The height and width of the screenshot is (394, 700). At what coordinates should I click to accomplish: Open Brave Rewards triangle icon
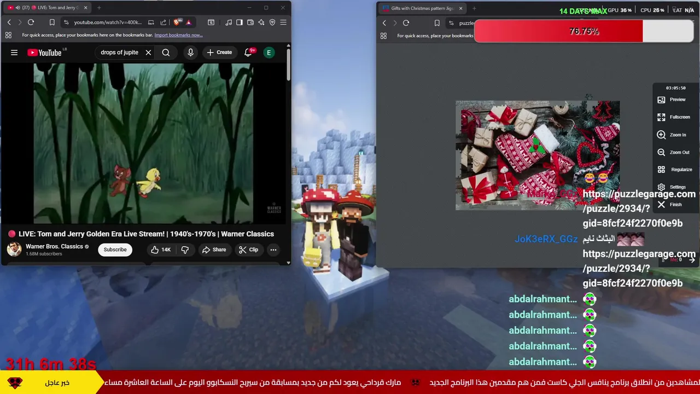pyautogui.click(x=188, y=22)
